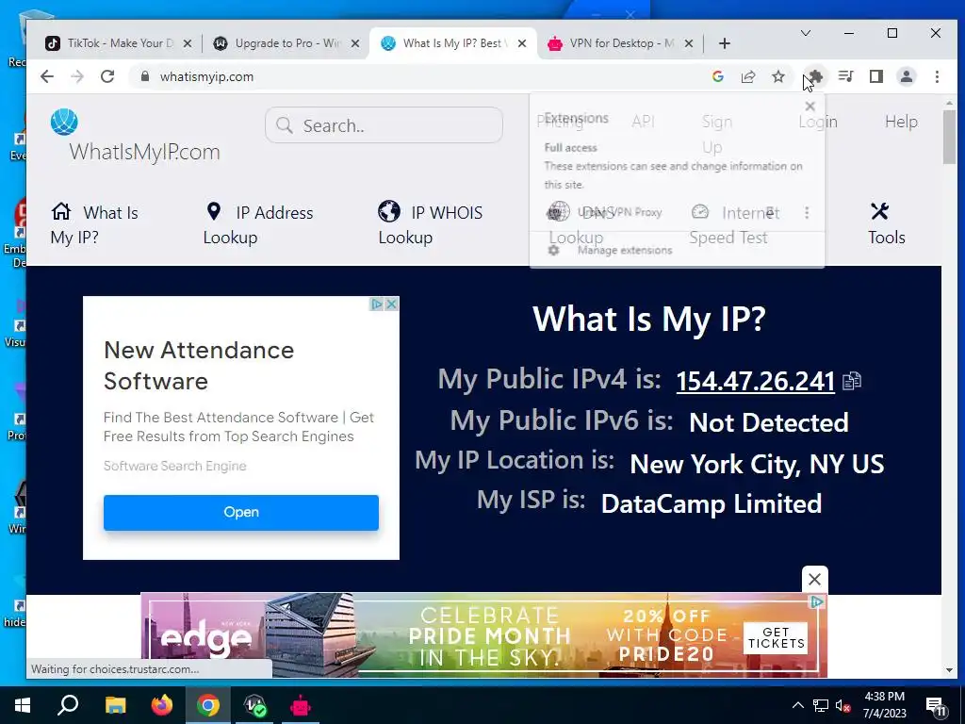Click the Help link in header
The height and width of the screenshot is (724, 965).
(x=901, y=122)
